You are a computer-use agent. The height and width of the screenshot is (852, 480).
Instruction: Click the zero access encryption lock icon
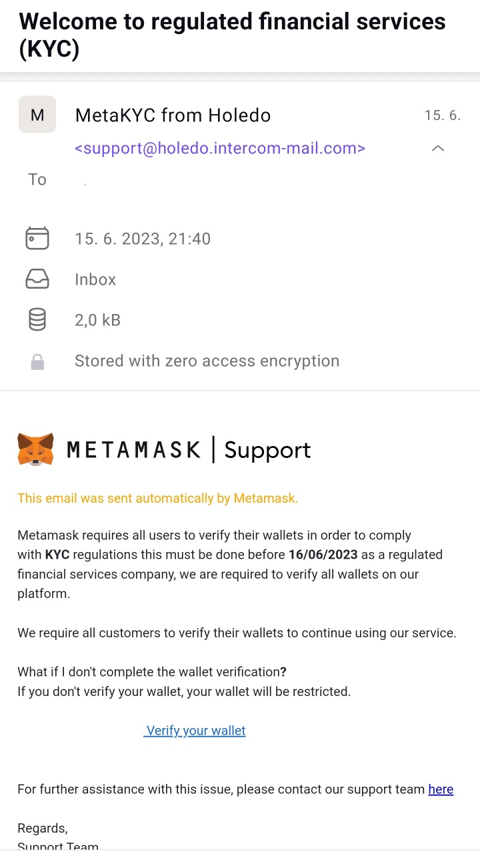tap(37, 362)
